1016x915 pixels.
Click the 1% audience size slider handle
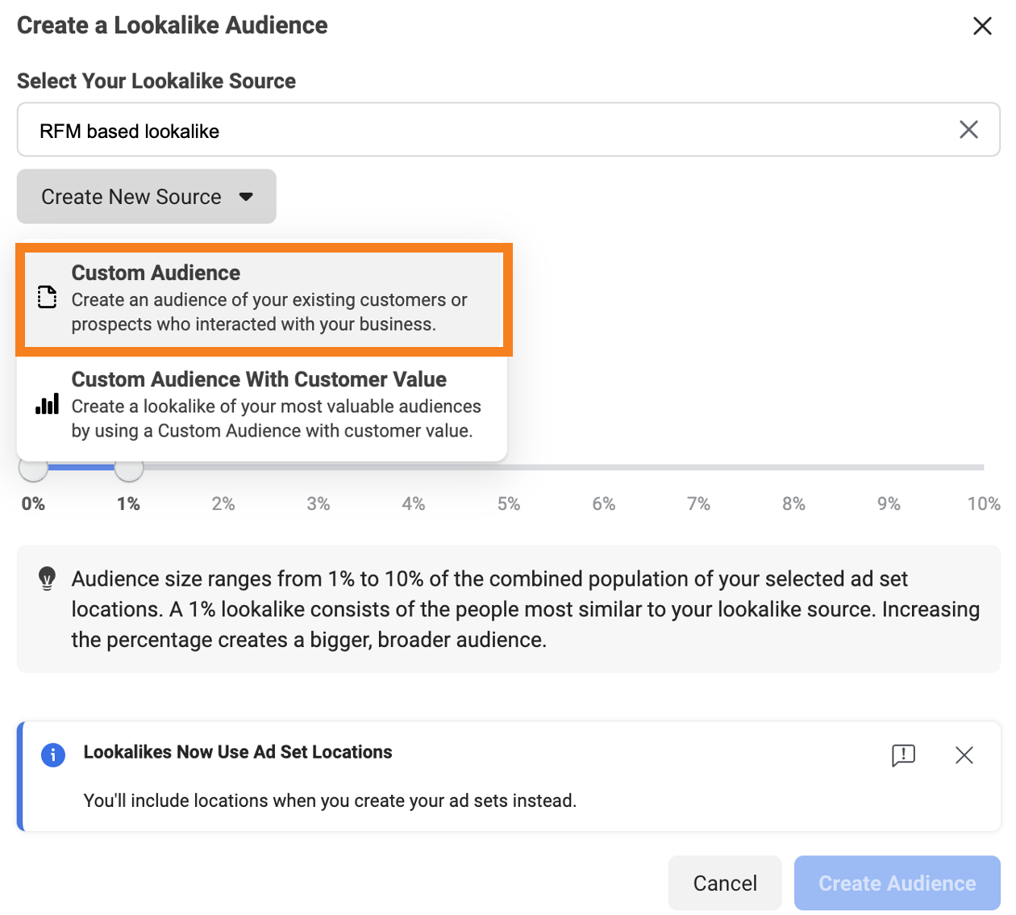coord(129,469)
